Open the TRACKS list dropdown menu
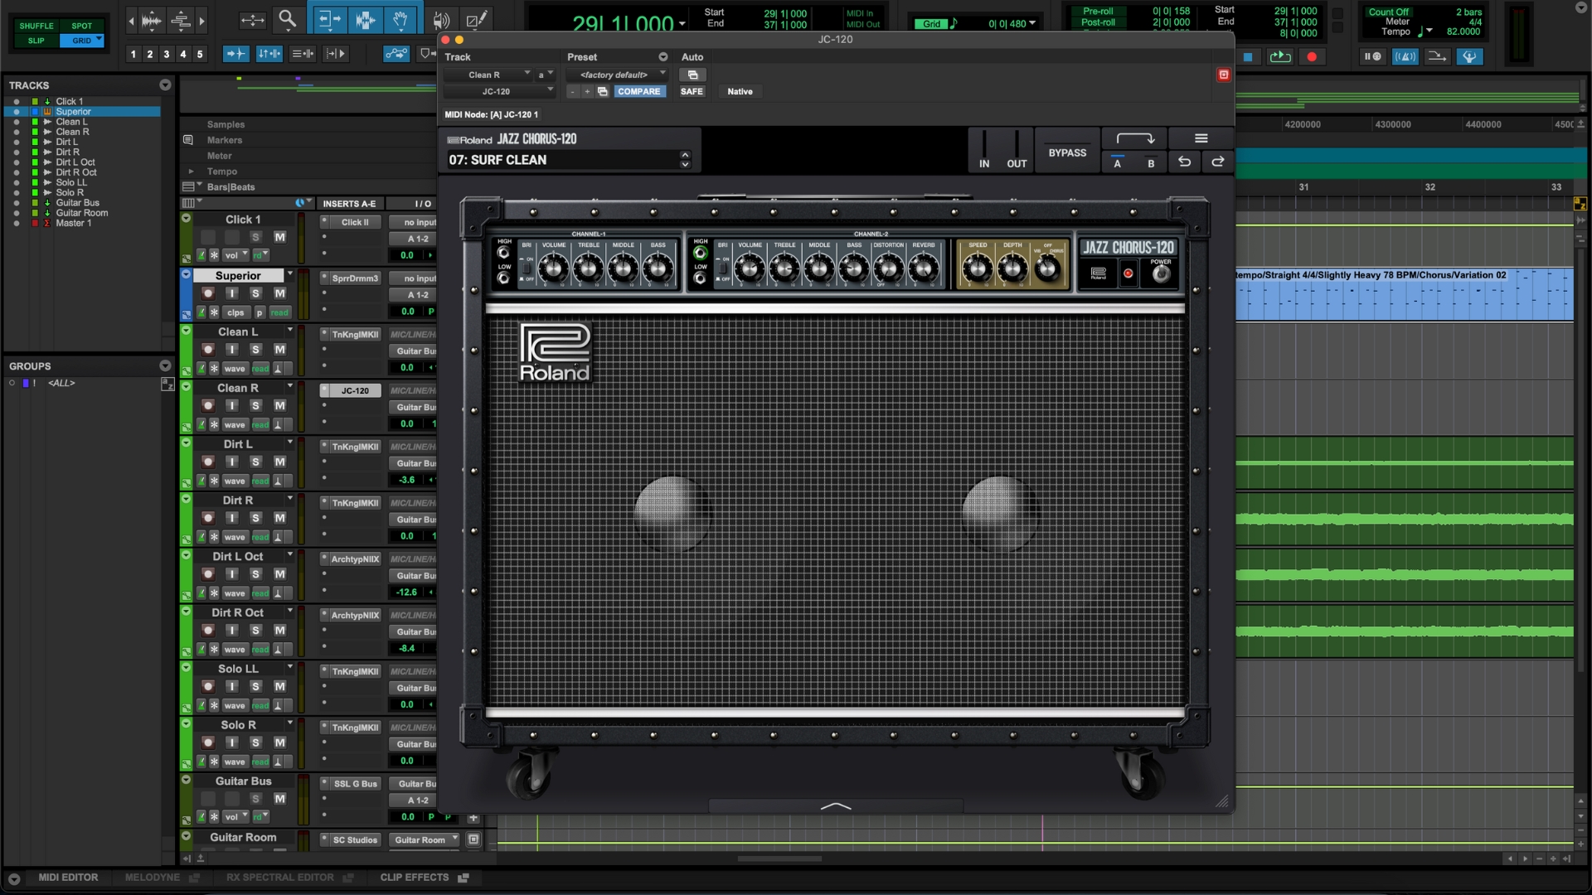Image resolution: width=1592 pixels, height=895 pixels. (x=165, y=85)
